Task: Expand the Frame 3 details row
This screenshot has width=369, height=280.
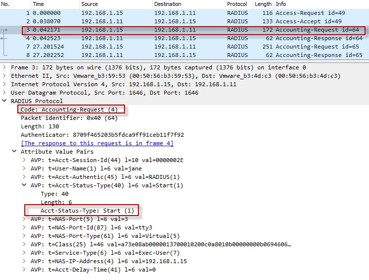Action: click(5, 67)
